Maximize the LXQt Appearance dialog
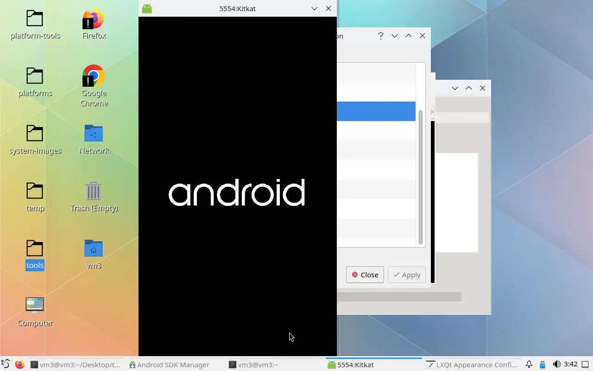The height and width of the screenshot is (371, 593). [409, 36]
